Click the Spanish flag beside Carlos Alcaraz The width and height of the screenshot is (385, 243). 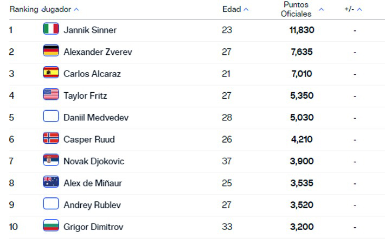(51, 73)
